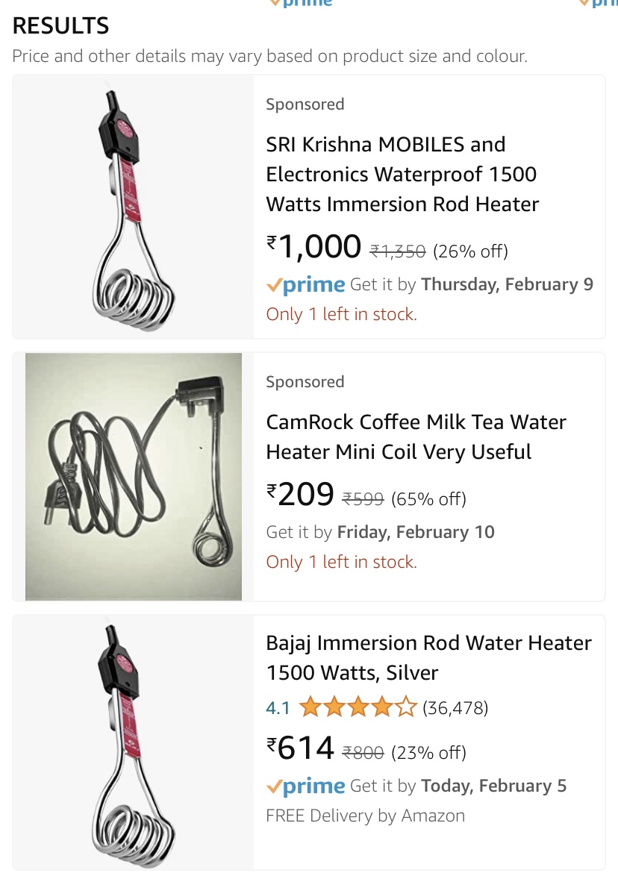The width and height of the screenshot is (618, 876).
Task: Open Bajaj Immersion Rod Water Heater title
Action: click(428, 657)
